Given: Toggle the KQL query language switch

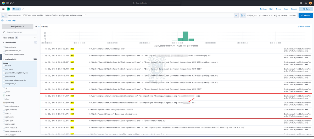Looking at the screenshot, I should pyautogui.click(x=236, y=15).
